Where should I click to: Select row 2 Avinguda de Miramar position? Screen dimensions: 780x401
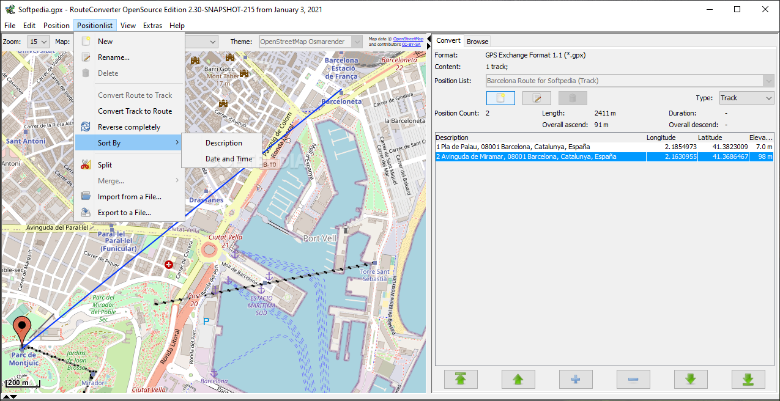(x=604, y=157)
